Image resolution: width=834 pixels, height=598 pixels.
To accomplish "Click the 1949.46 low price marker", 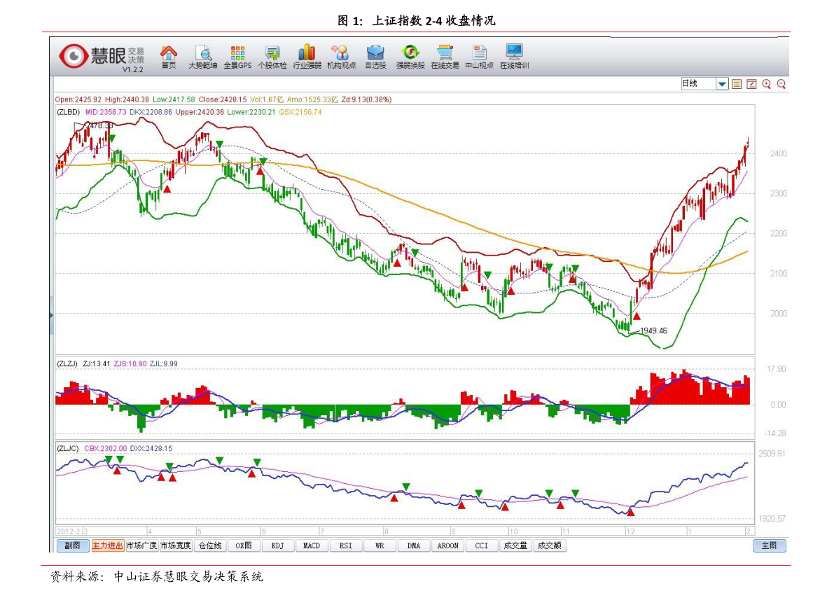I will pos(653,331).
